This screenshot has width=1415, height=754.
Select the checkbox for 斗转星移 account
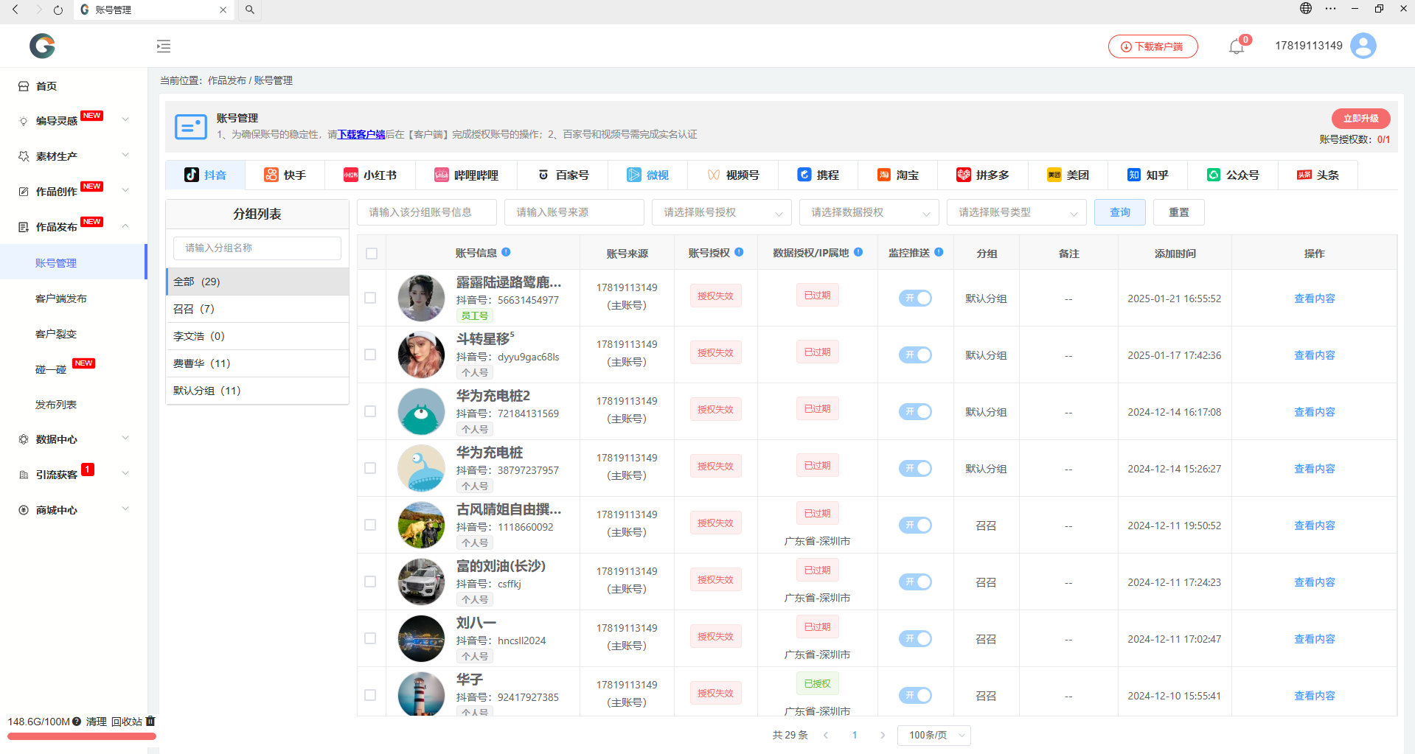coord(370,355)
